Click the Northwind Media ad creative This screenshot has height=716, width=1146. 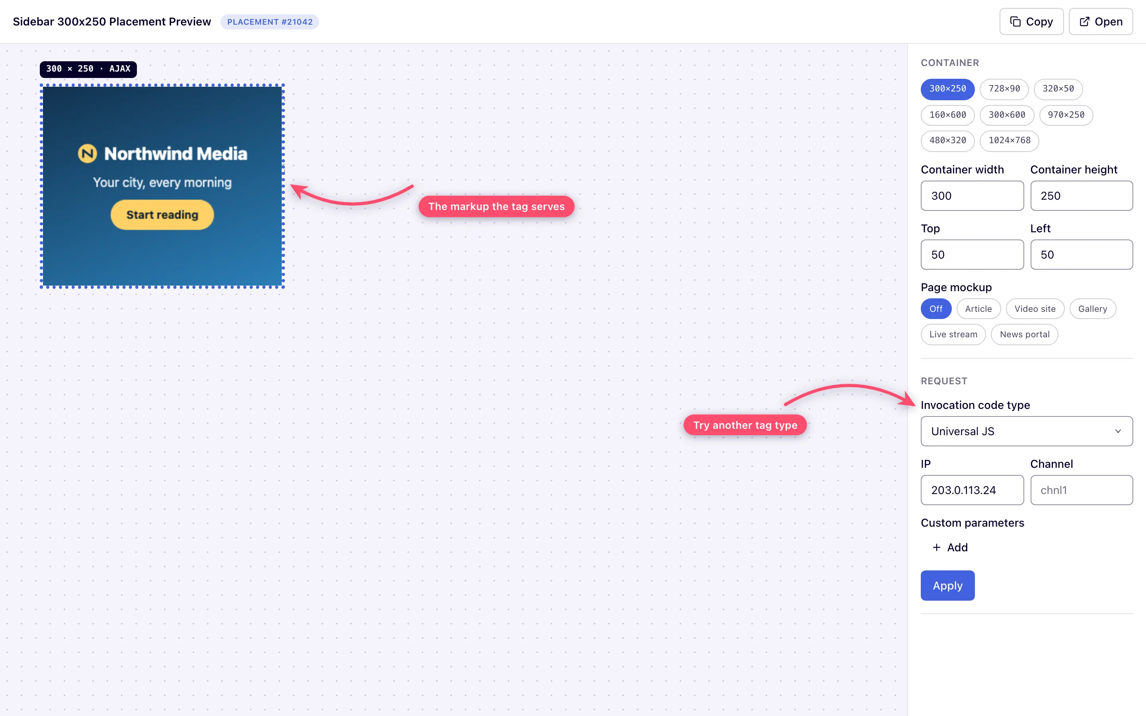(x=162, y=186)
